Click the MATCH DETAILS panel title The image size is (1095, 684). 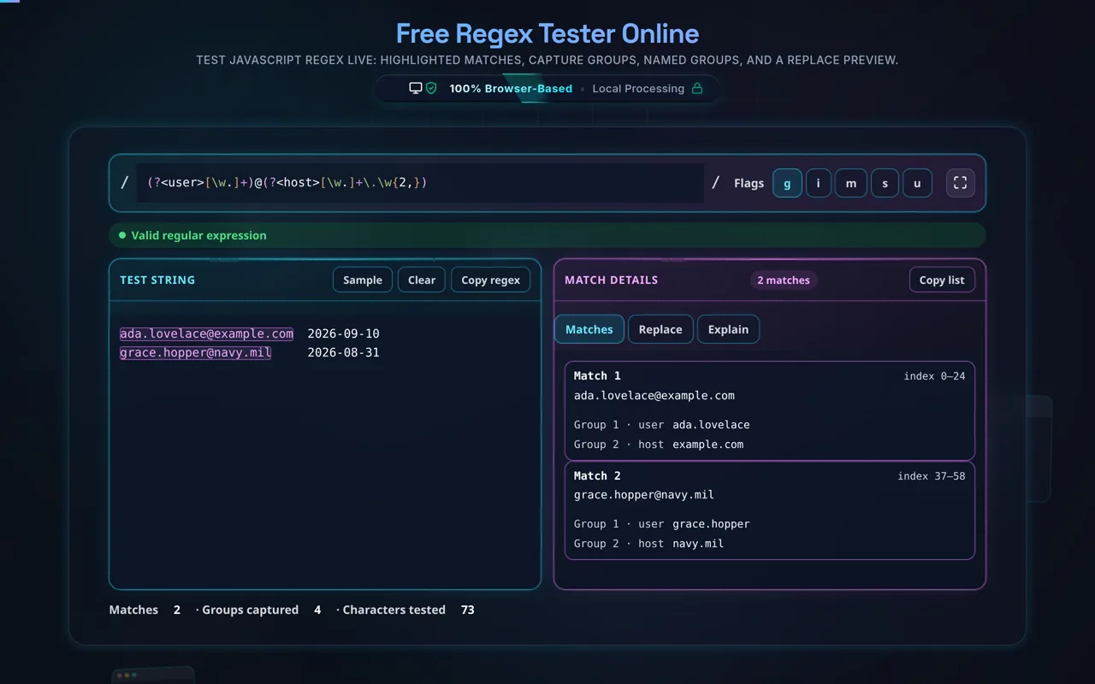coord(612,280)
